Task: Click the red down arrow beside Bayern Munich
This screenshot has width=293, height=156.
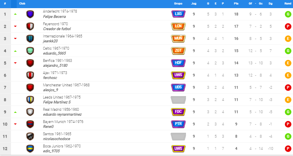Action: pyautogui.click(x=15, y=124)
